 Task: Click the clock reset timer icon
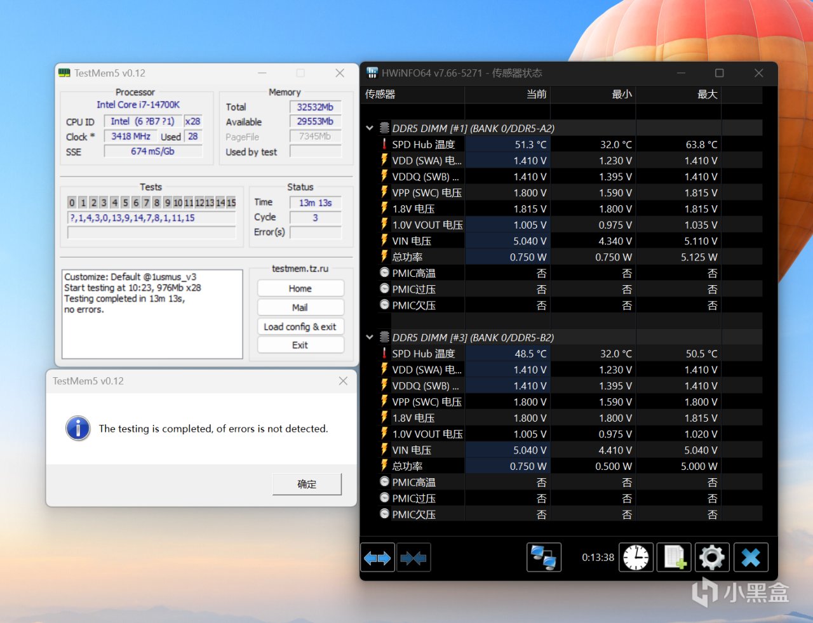(636, 558)
